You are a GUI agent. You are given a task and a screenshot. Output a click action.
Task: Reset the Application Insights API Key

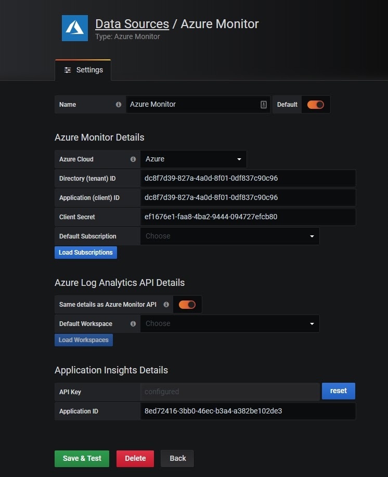(x=339, y=391)
